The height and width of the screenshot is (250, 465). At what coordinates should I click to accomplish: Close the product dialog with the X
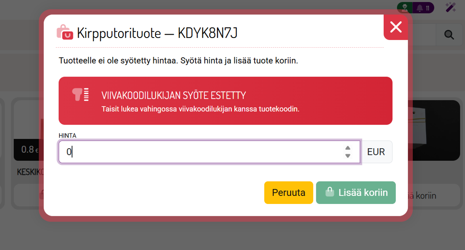click(x=396, y=27)
